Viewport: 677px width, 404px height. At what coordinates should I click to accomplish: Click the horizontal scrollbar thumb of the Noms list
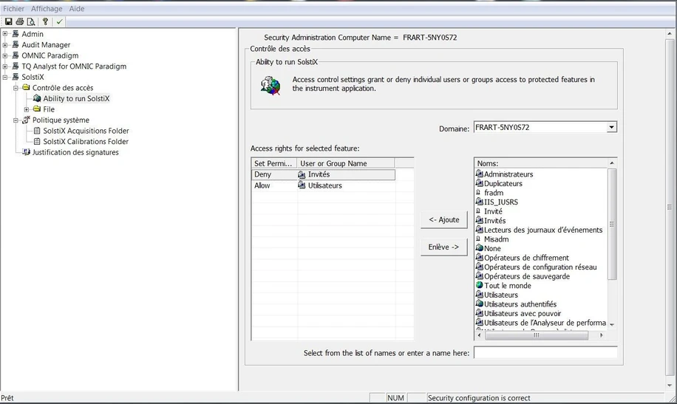tap(537, 335)
